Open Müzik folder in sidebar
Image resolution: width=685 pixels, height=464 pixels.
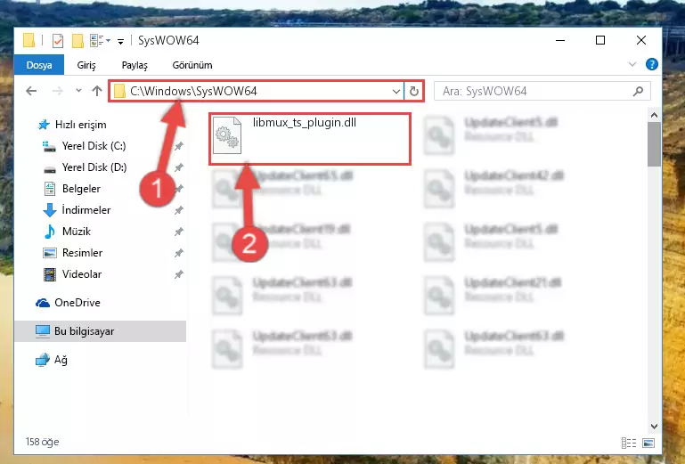[68, 232]
